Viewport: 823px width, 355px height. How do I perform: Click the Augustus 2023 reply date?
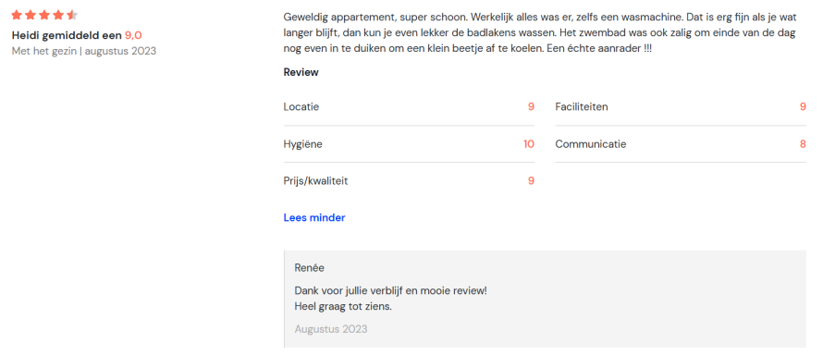tap(331, 329)
